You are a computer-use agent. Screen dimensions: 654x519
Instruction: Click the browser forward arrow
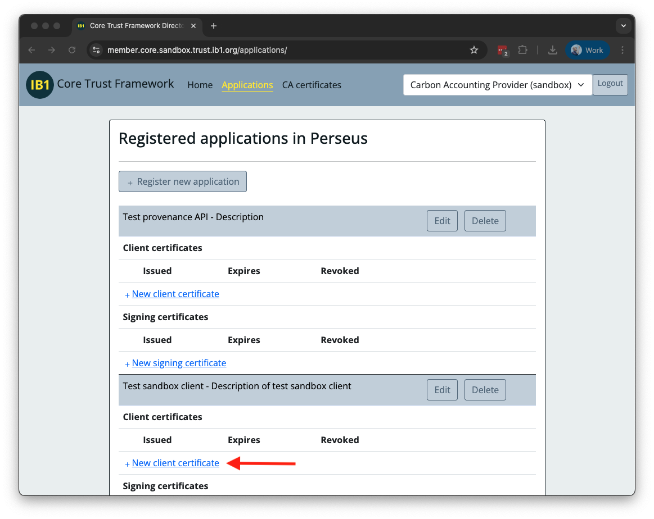pyautogui.click(x=52, y=50)
